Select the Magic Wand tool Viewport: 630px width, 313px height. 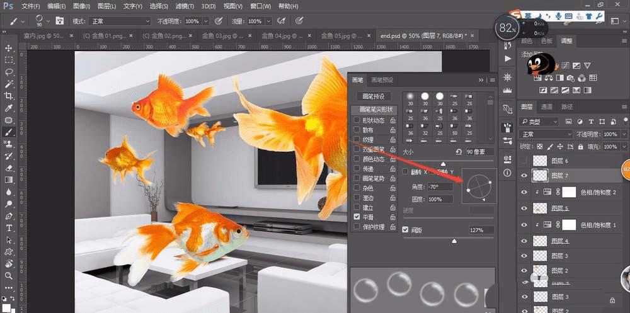(8, 84)
